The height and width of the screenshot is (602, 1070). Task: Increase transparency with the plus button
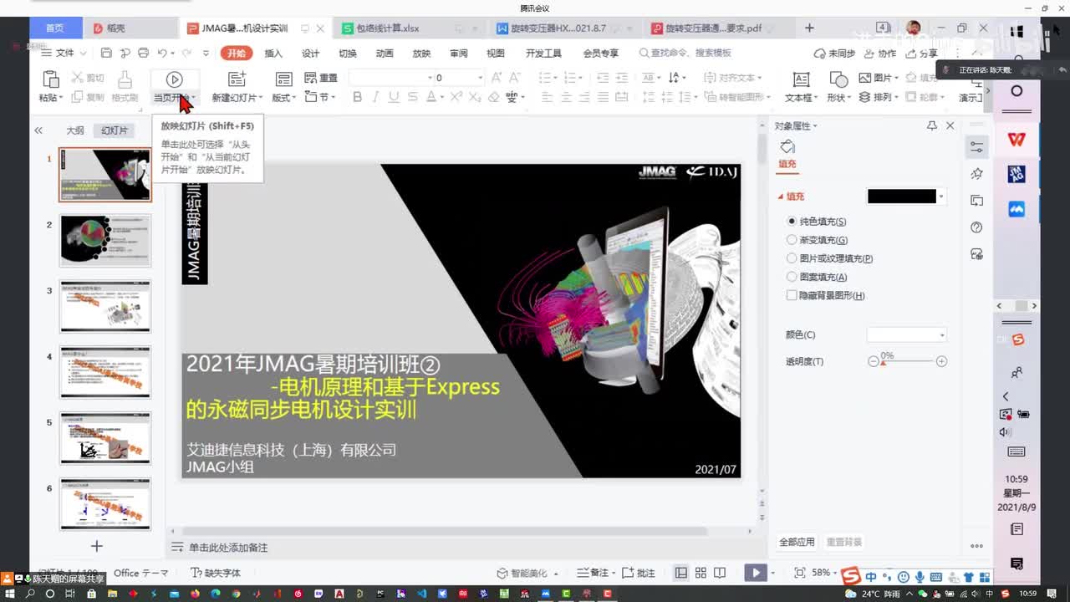tap(941, 361)
